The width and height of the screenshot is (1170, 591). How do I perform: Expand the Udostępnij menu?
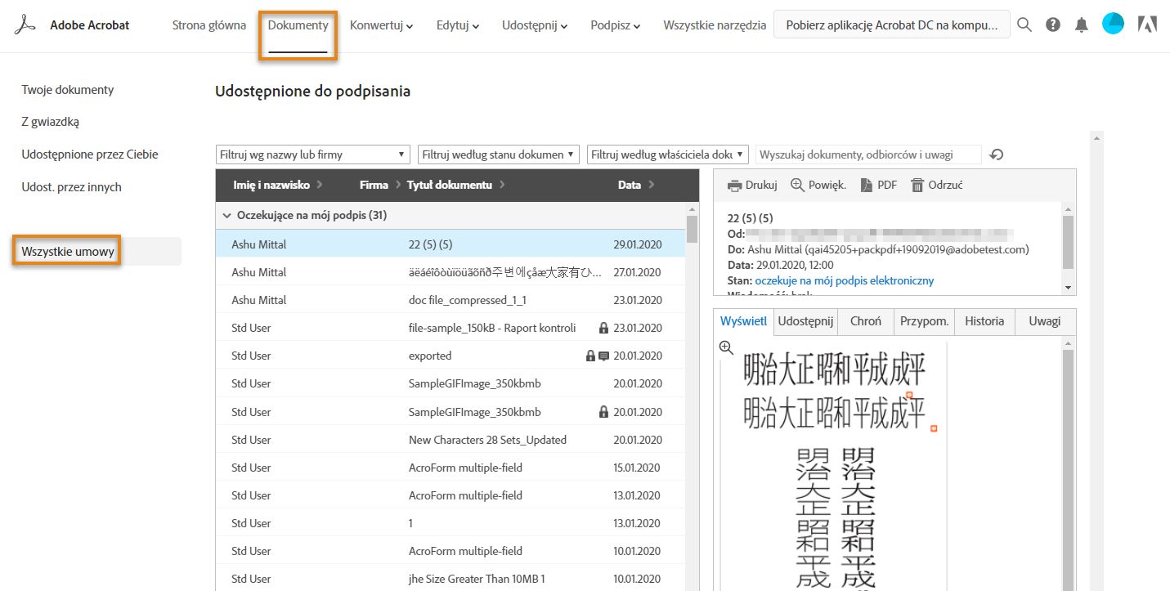coord(535,25)
